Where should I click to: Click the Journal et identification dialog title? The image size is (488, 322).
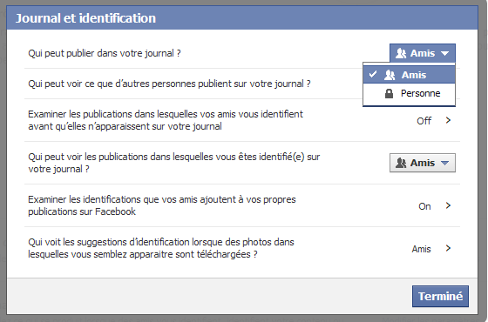(85, 18)
